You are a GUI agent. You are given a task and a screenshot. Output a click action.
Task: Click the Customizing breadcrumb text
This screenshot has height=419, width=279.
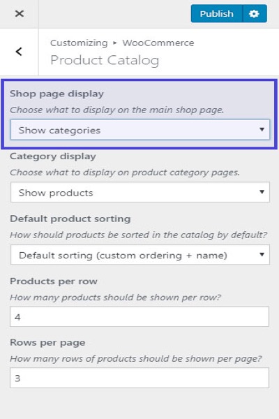coord(79,43)
